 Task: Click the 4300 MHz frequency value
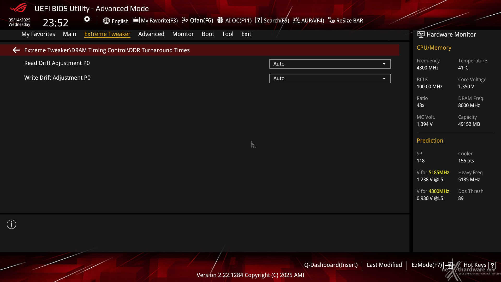[x=427, y=68]
